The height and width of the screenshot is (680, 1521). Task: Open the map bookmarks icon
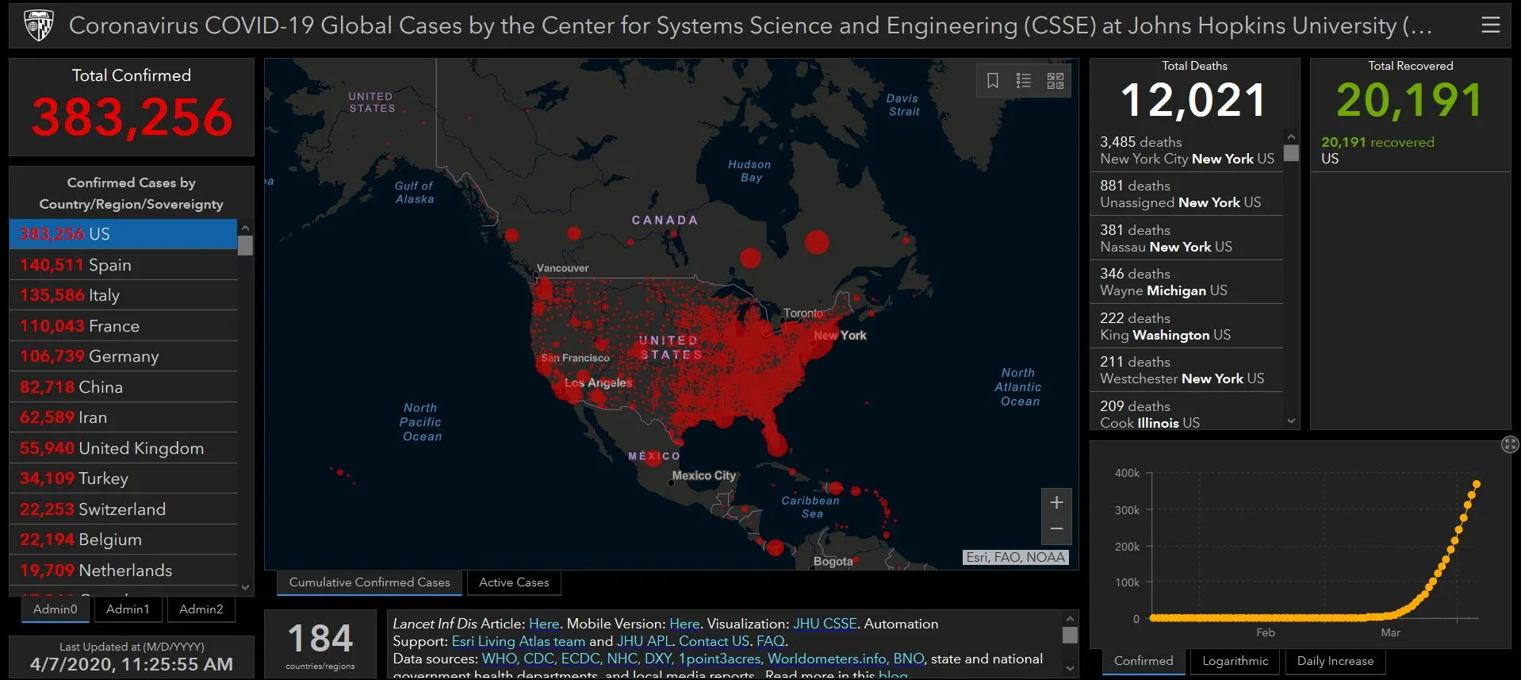point(992,81)
